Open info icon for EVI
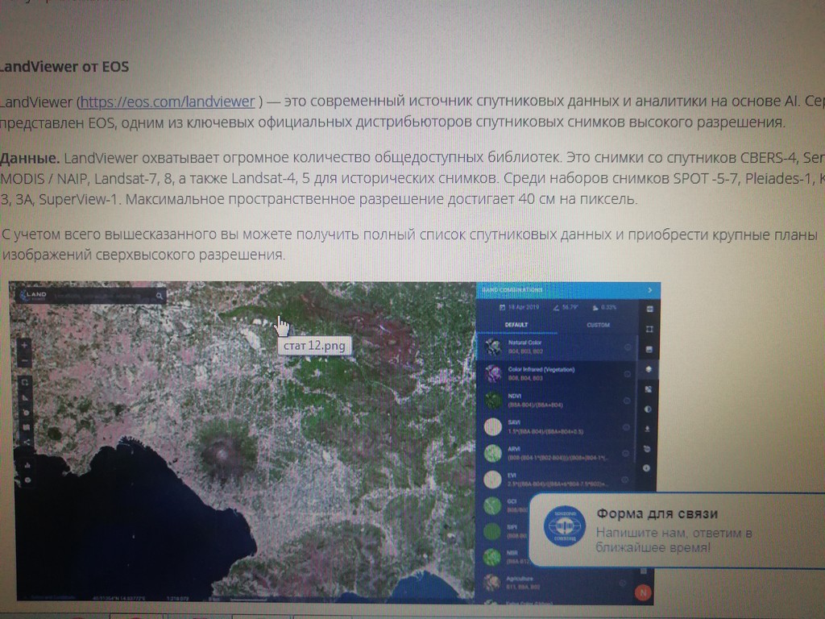This screenshot has height=619, width=825. pyautogui.click(x=625, y=480)
